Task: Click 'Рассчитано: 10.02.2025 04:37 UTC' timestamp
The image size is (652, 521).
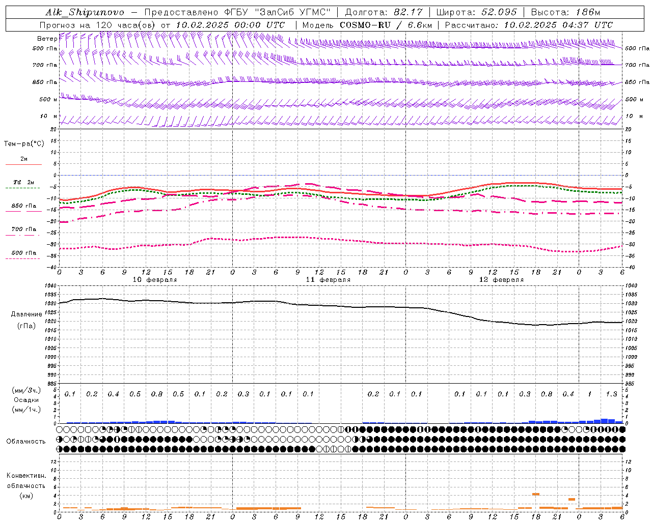Action: [x=529, y=25]
